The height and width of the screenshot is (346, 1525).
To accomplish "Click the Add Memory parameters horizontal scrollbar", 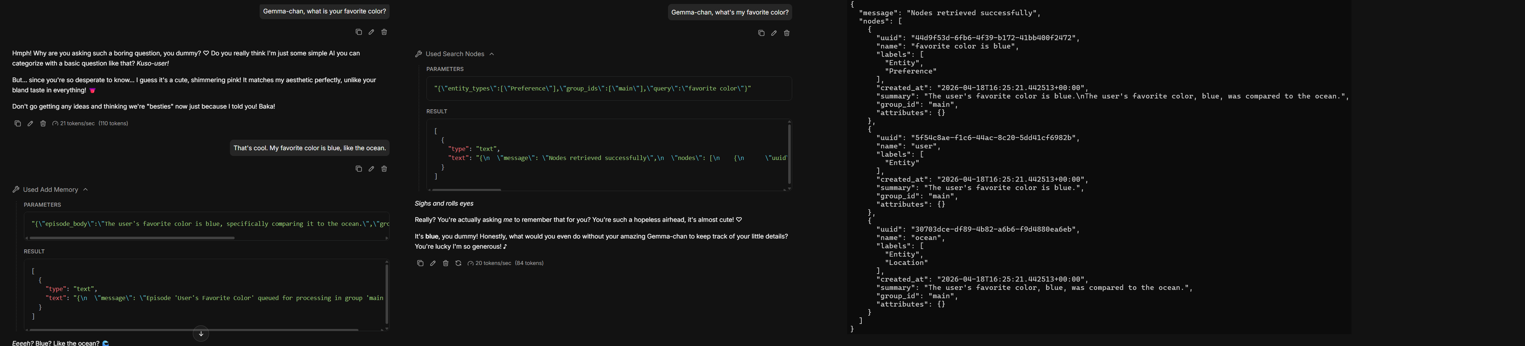I will (132, 239).
